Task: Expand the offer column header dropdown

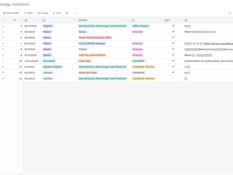Action: (127, 20)
